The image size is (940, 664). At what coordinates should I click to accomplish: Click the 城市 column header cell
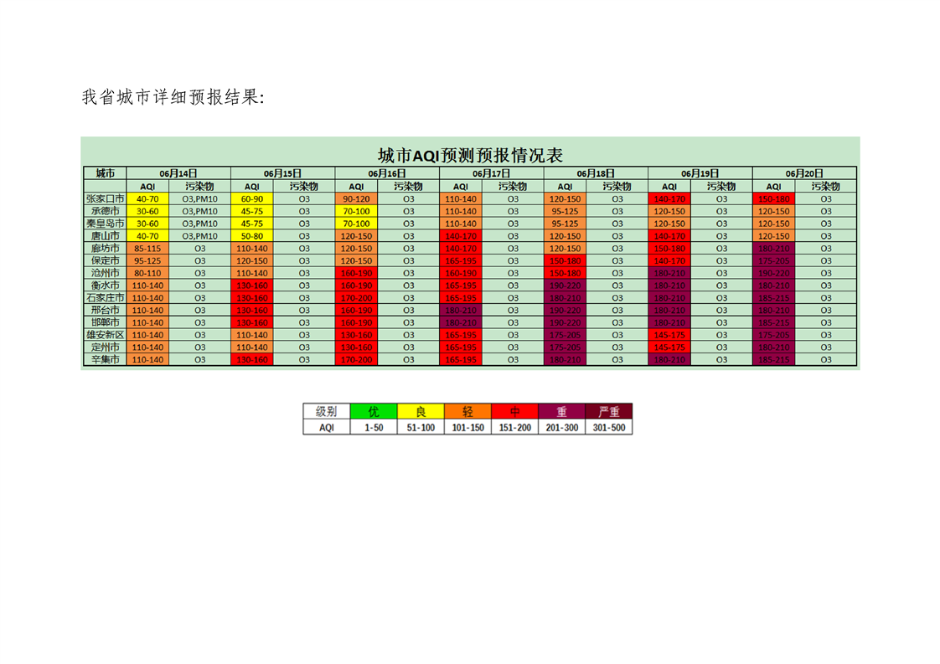(x=105, y=173)
